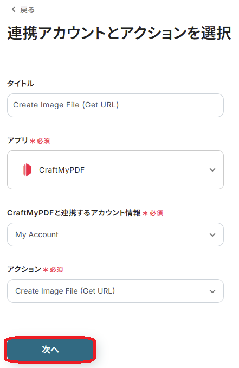Screen dimensions: 239x368
Task: Click the 次へ button
Action: [50, 350]
